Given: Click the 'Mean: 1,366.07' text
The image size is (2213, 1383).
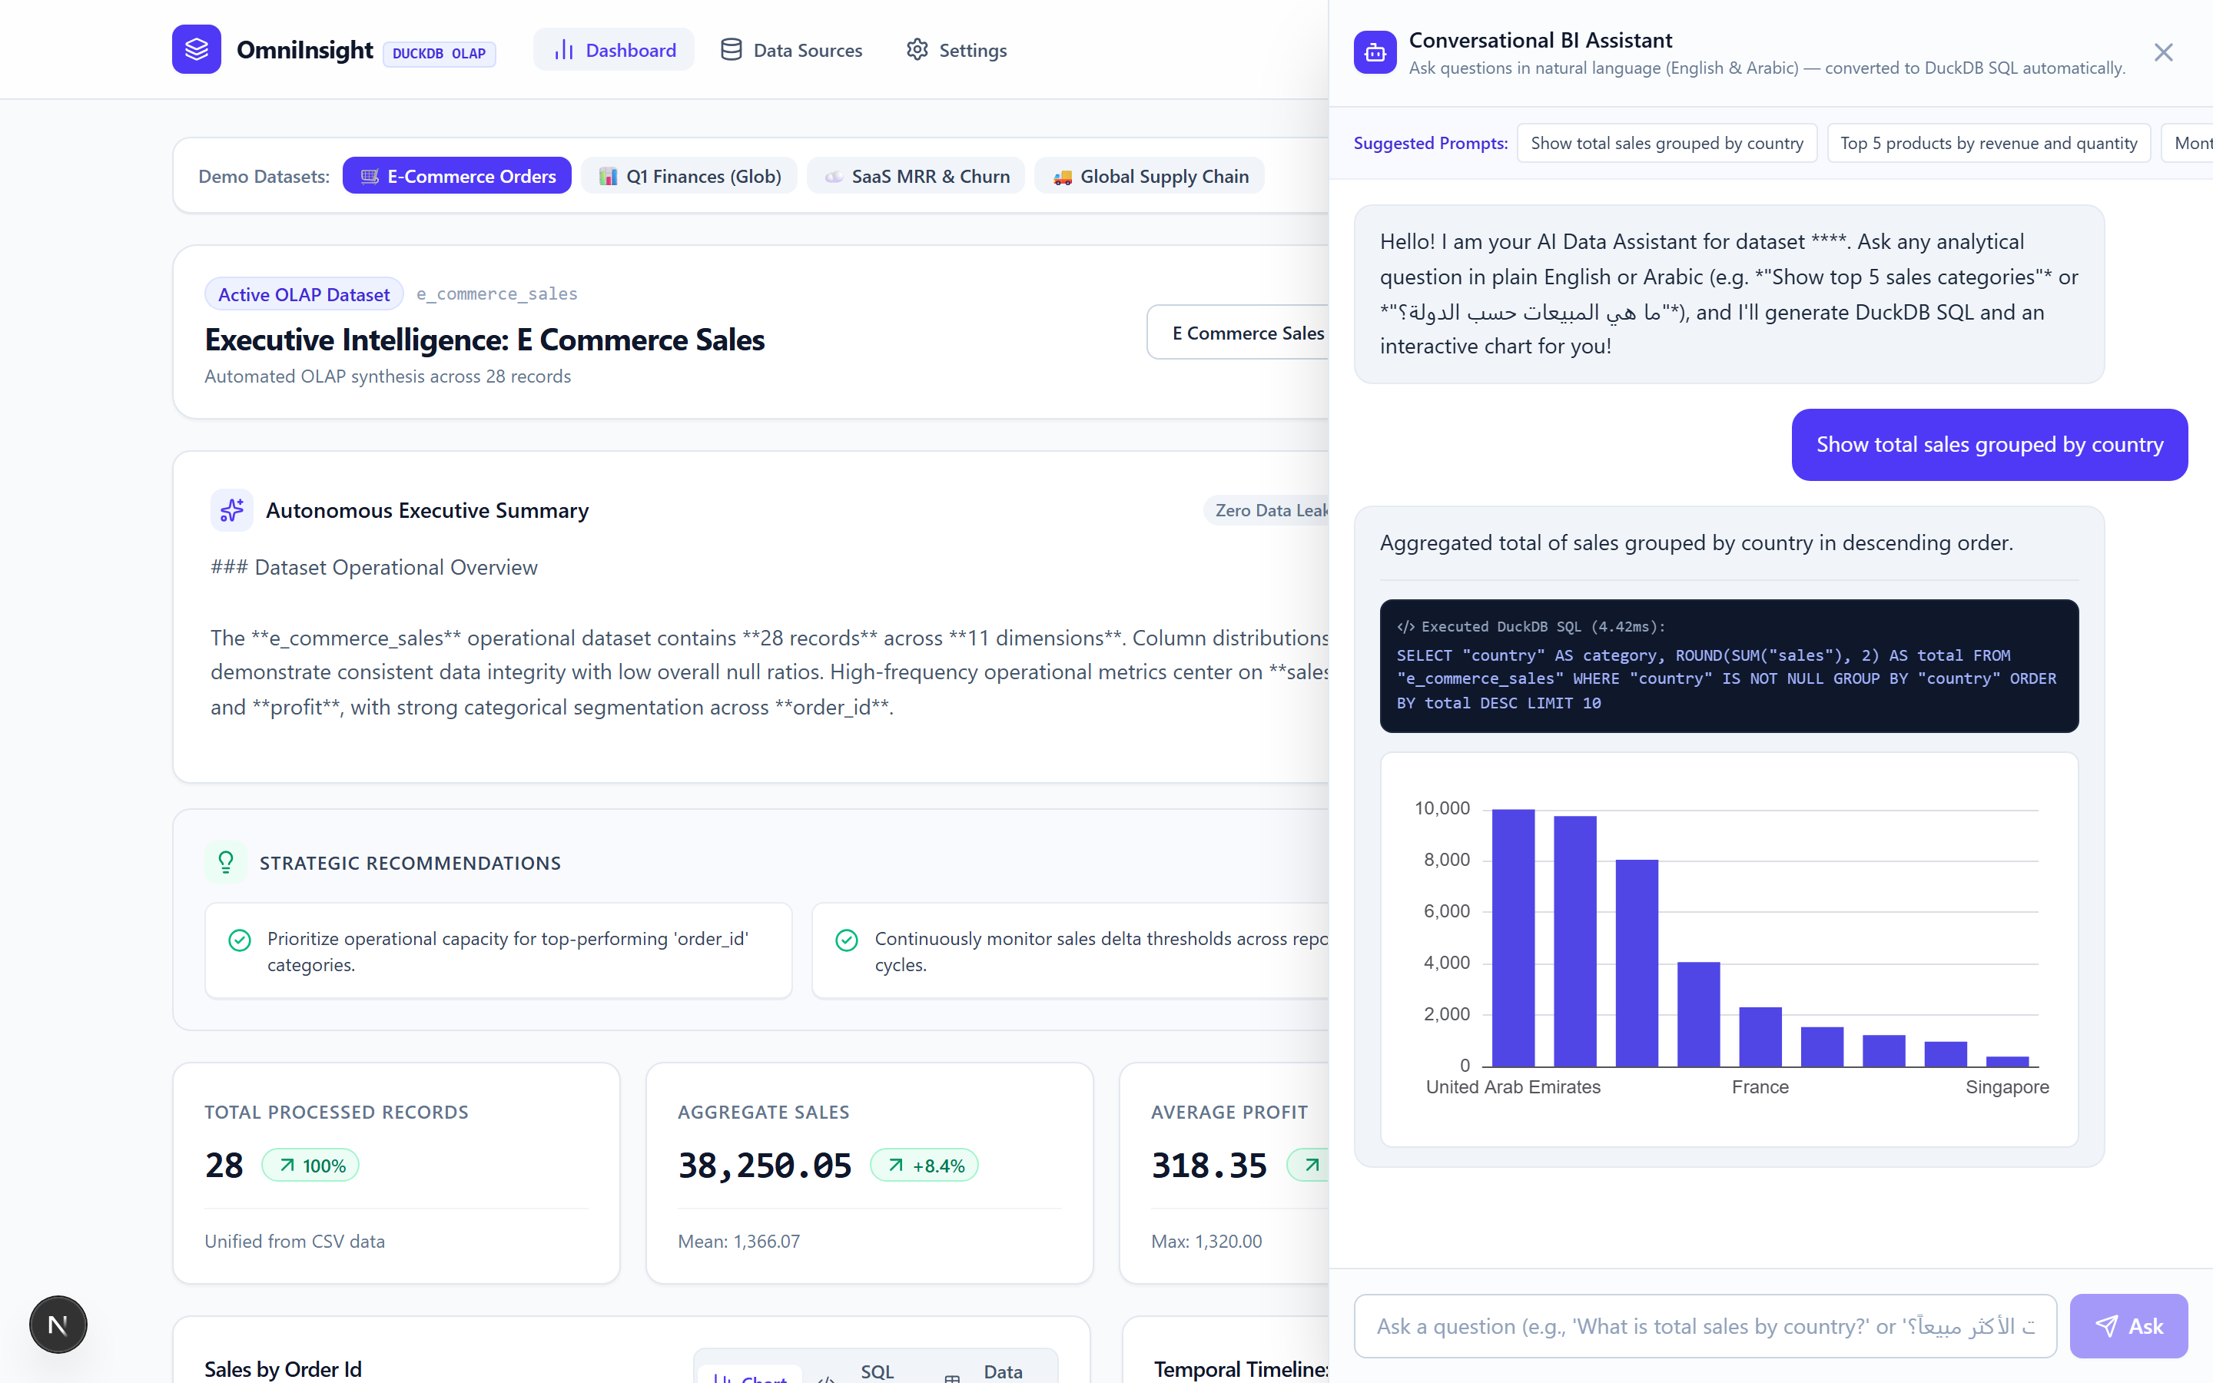Looking at the screenshot, I should click(x=739, y=1241).
